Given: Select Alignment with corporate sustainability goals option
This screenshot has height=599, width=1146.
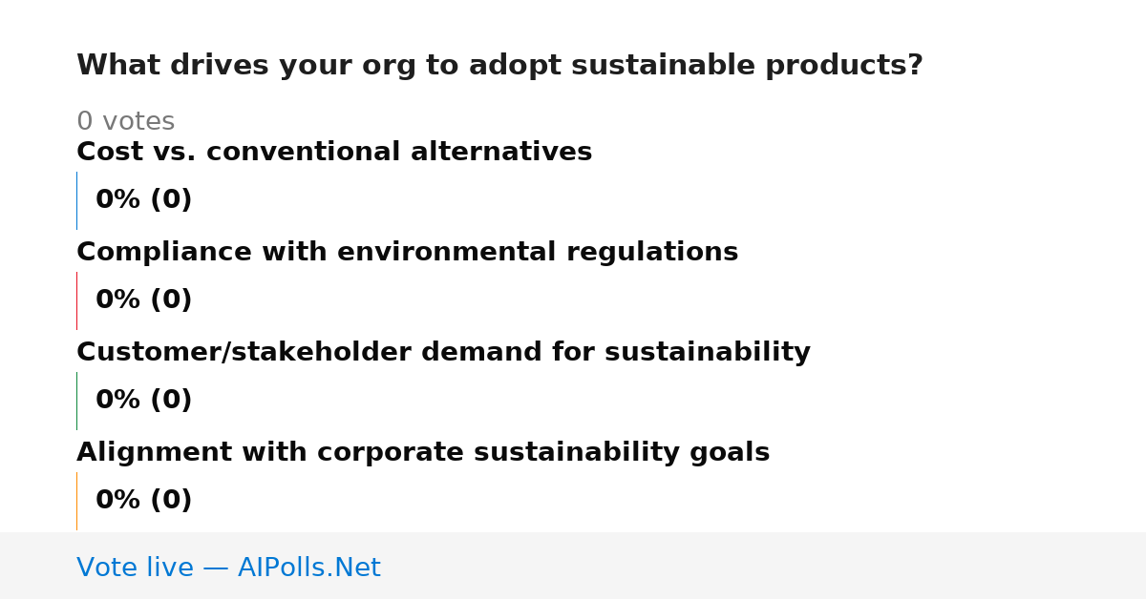Looking at the screenshot, I should pyautogui.click(x=423, y=452).
